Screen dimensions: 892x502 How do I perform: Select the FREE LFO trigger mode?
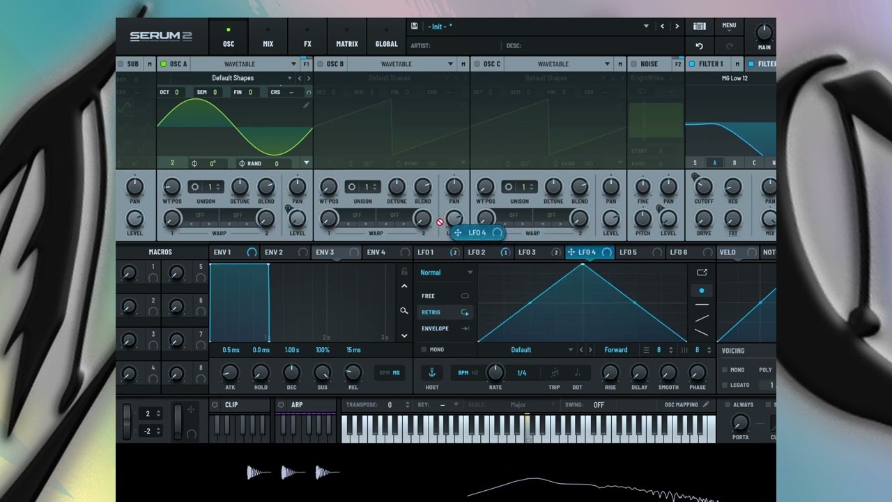446,296
